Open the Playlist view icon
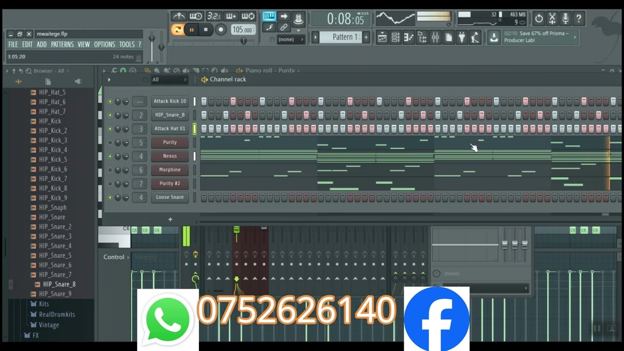624x351 pixels. coord(383,37)
